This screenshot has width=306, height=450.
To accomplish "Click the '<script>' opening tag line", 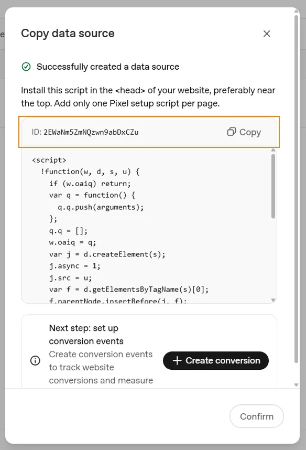I will tap(49, 160).
